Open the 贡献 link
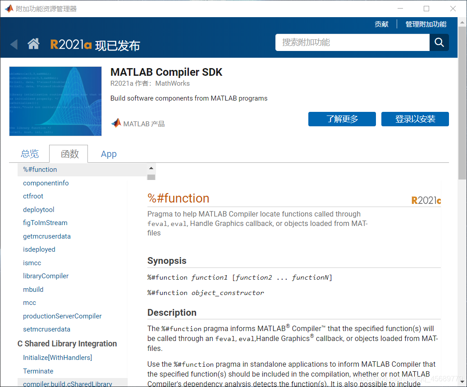The width and height of the screenshot is (467, 387). click(381, 24)
